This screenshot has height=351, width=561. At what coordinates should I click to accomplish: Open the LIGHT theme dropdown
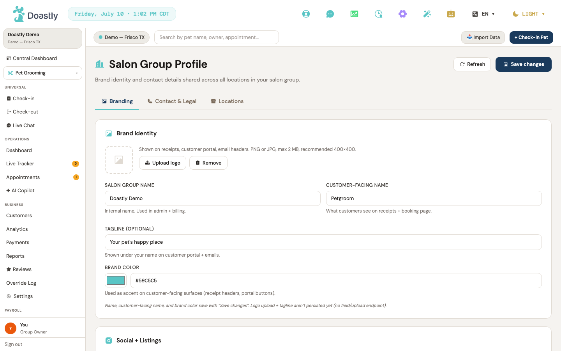click(x=529, y=14)
